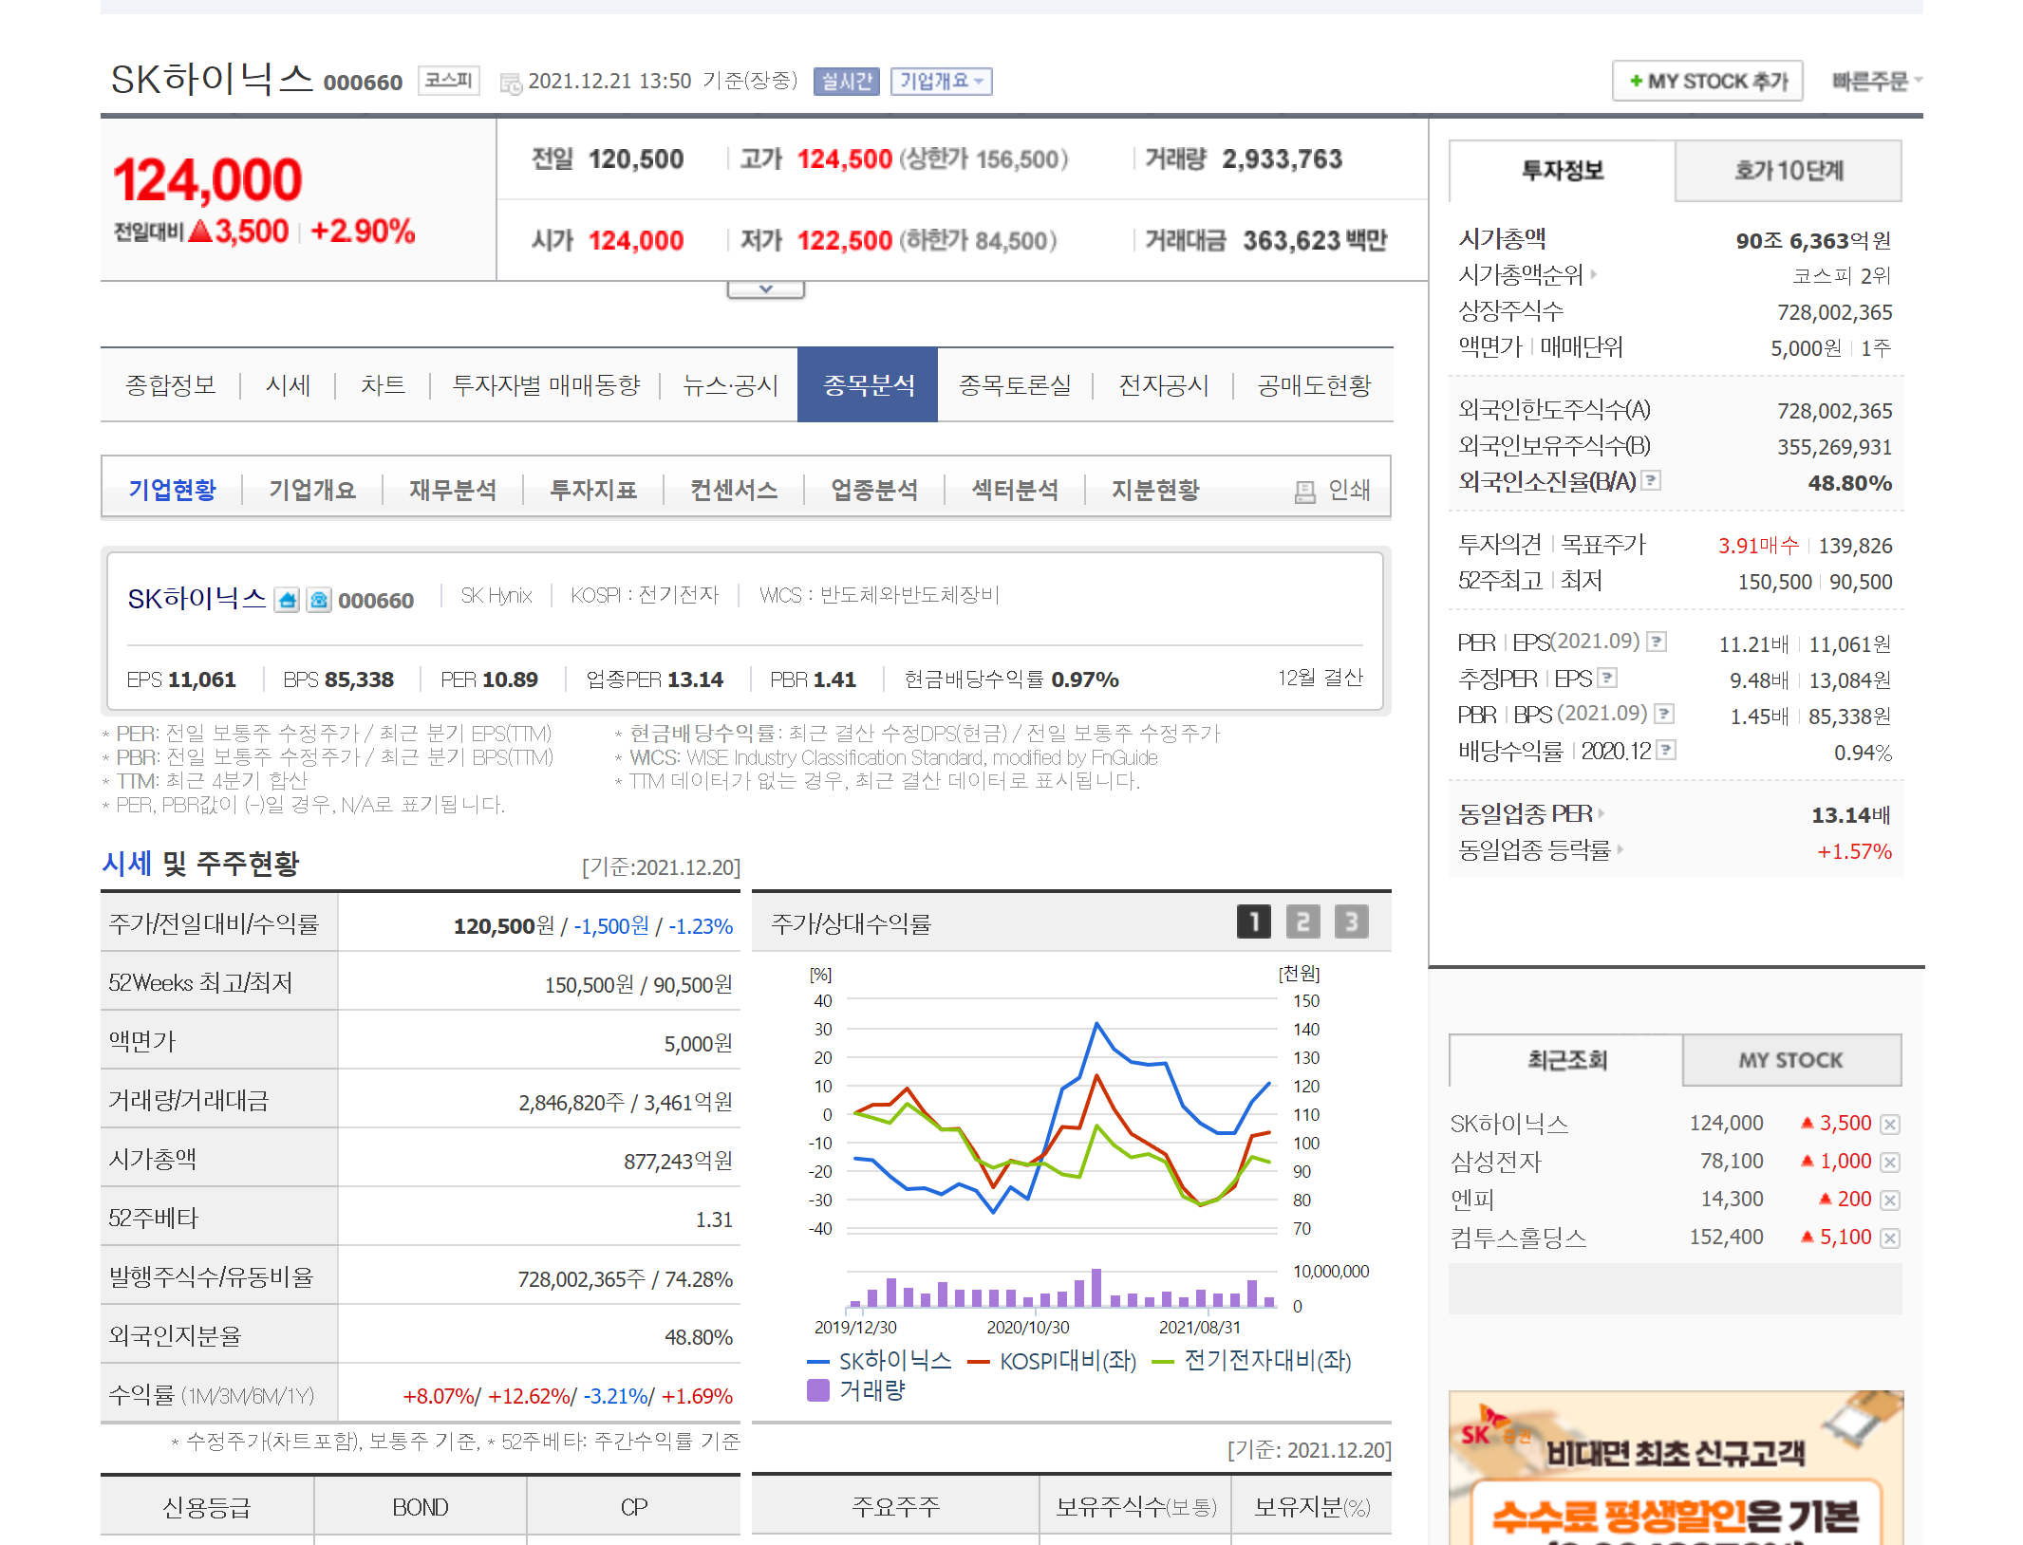Open help icon for 추정PER EPS
This screenshot has height=1545, width=2023.
point(1607,678)
